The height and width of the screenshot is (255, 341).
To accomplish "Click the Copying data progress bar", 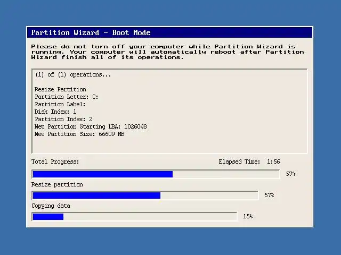I will 134,217.
